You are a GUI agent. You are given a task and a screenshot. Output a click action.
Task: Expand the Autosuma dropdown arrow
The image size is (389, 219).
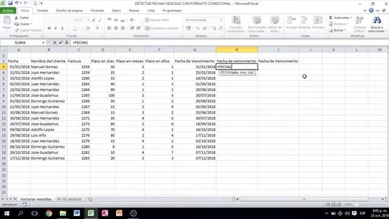tap(351, 18)
